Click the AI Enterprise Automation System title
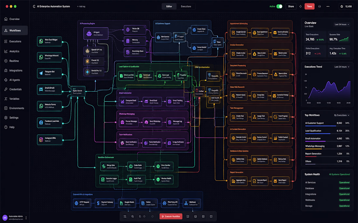Viewport: 358px width, 223px height. (53, 6)
